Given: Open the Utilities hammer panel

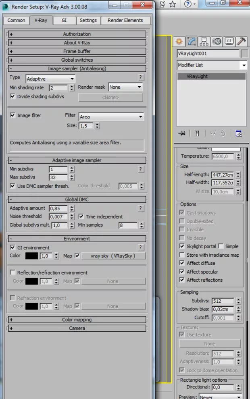Looking at the screenshot, I should click(x=242, y=42).
